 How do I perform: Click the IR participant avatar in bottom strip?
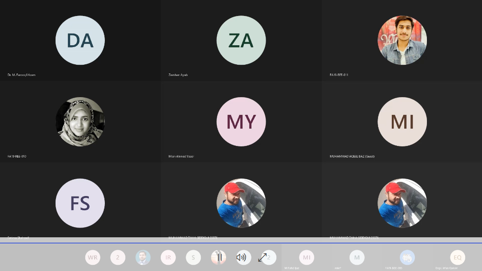168,257
